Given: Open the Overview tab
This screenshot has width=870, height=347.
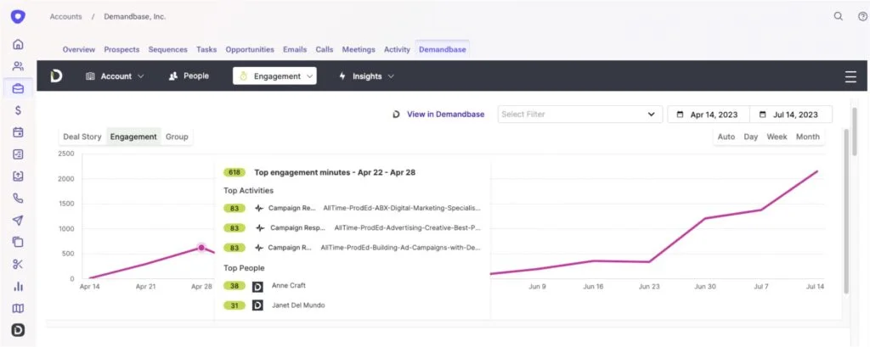Looking at the screenshot, I should [x=79, y=49].
